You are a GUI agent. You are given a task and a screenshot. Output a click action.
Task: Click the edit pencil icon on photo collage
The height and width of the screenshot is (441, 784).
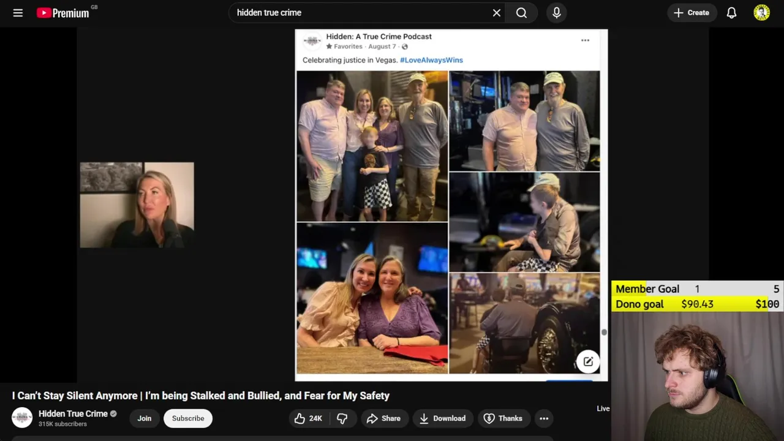(588, 361)
